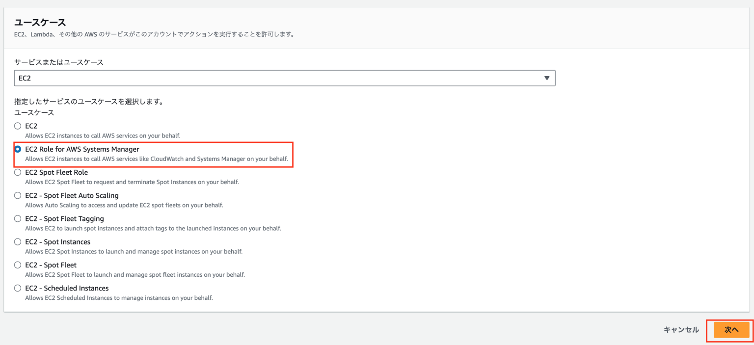Click the キャンセル link

tap(681, 330)
